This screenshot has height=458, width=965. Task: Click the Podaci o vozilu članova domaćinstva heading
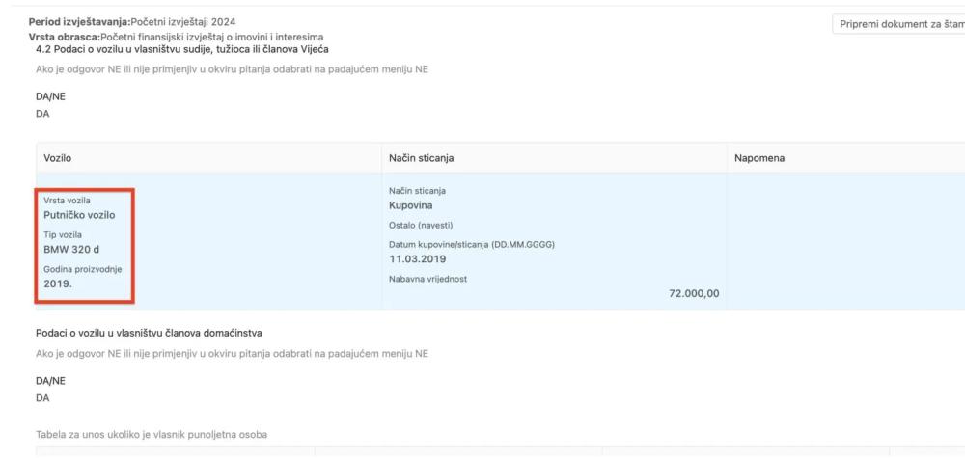(149, 334)
